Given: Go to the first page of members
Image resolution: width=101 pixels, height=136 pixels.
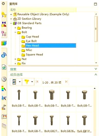Looking at the screenshot, I should pos(37,82).
